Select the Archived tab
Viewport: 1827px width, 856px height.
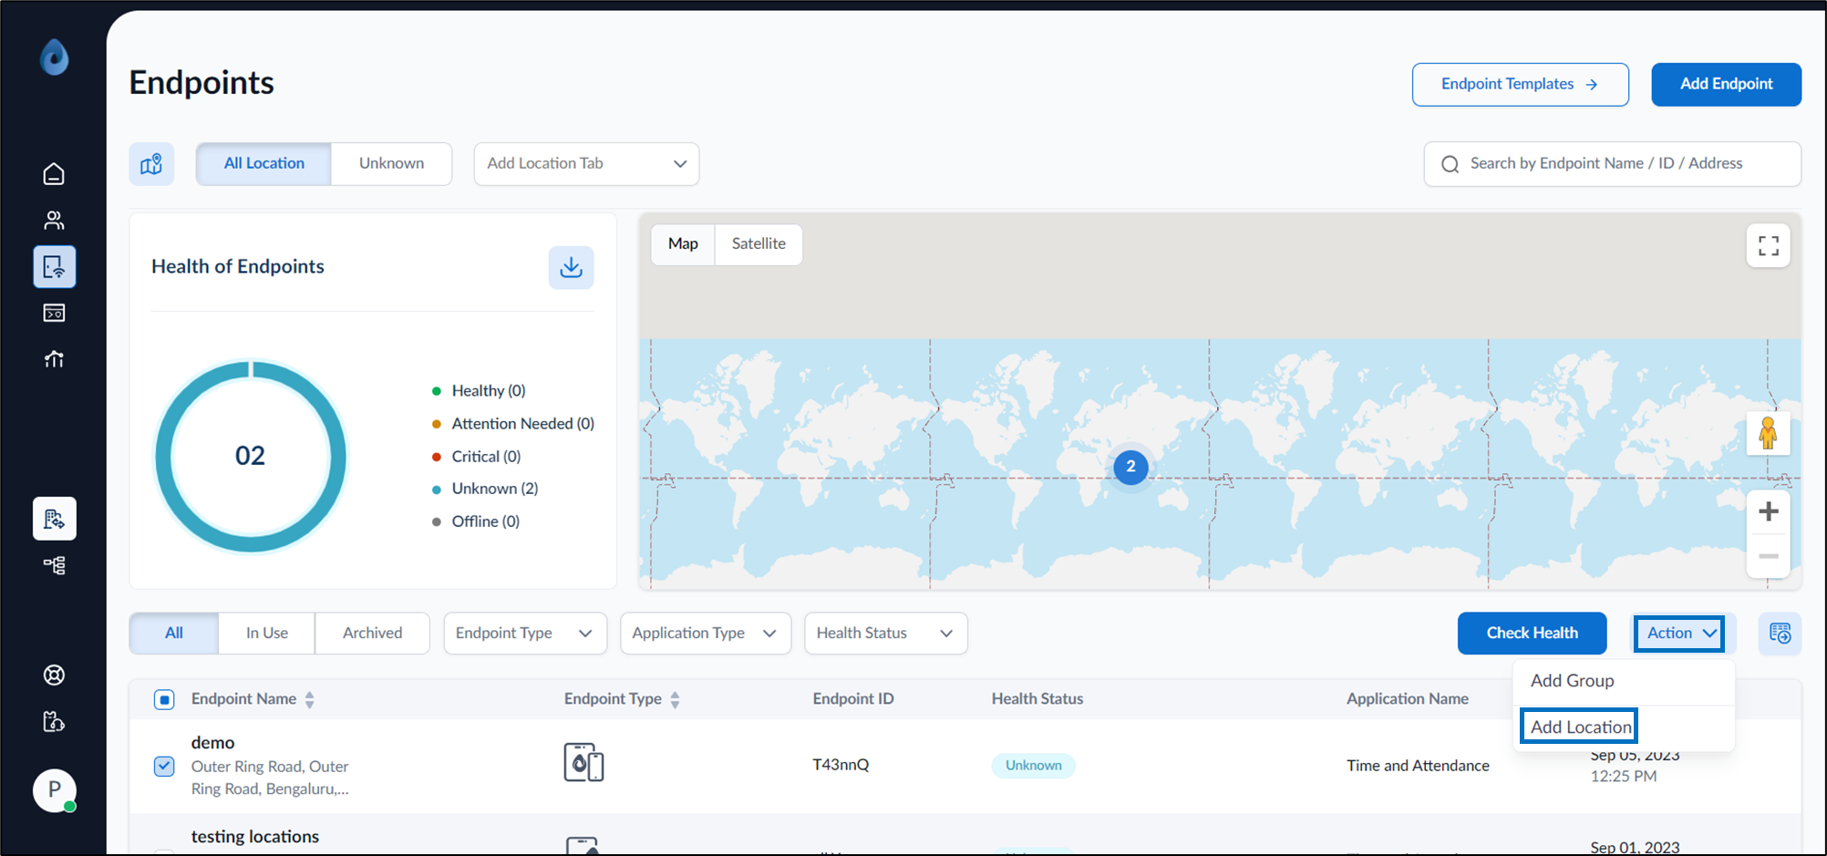(372, 634)
